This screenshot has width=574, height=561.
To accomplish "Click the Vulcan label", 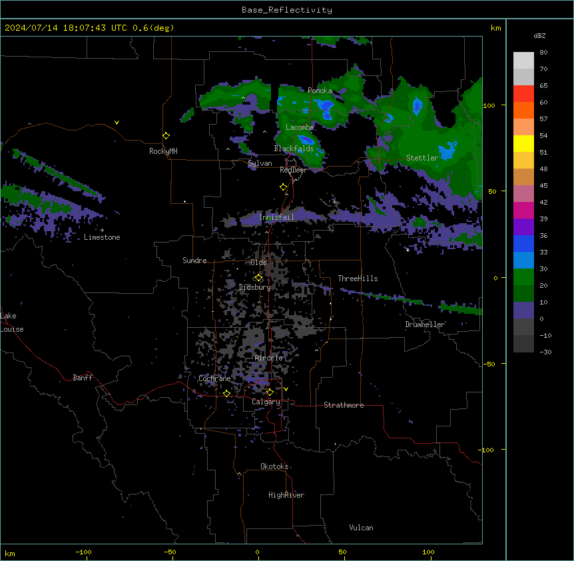I will click(x=362, y=528).
